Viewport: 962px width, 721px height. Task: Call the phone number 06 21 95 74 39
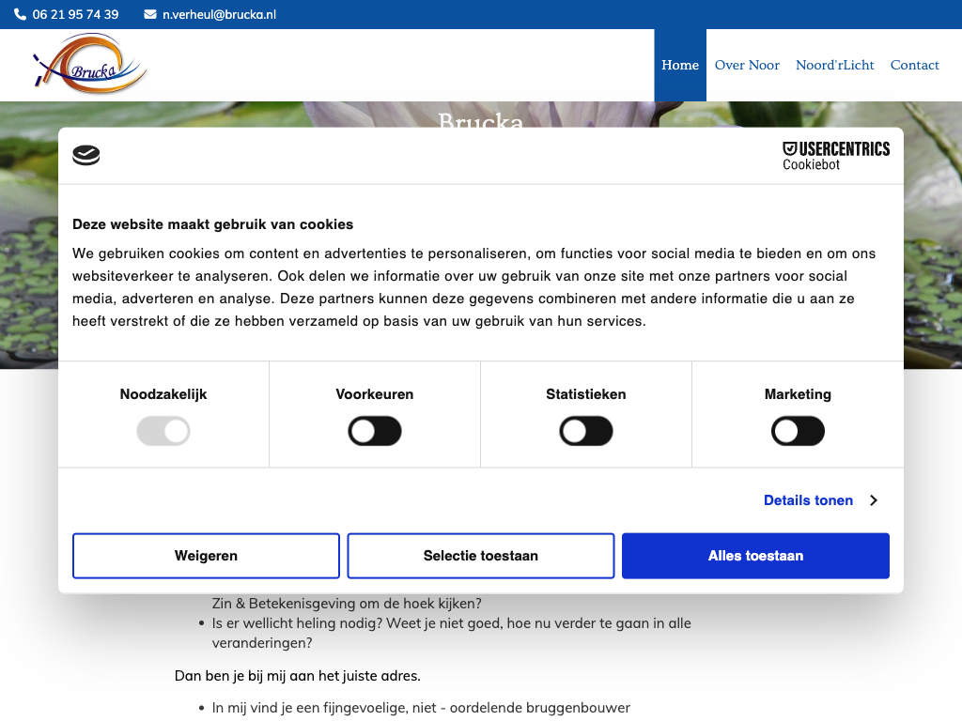pyautogui.click(x=75, y=14)
